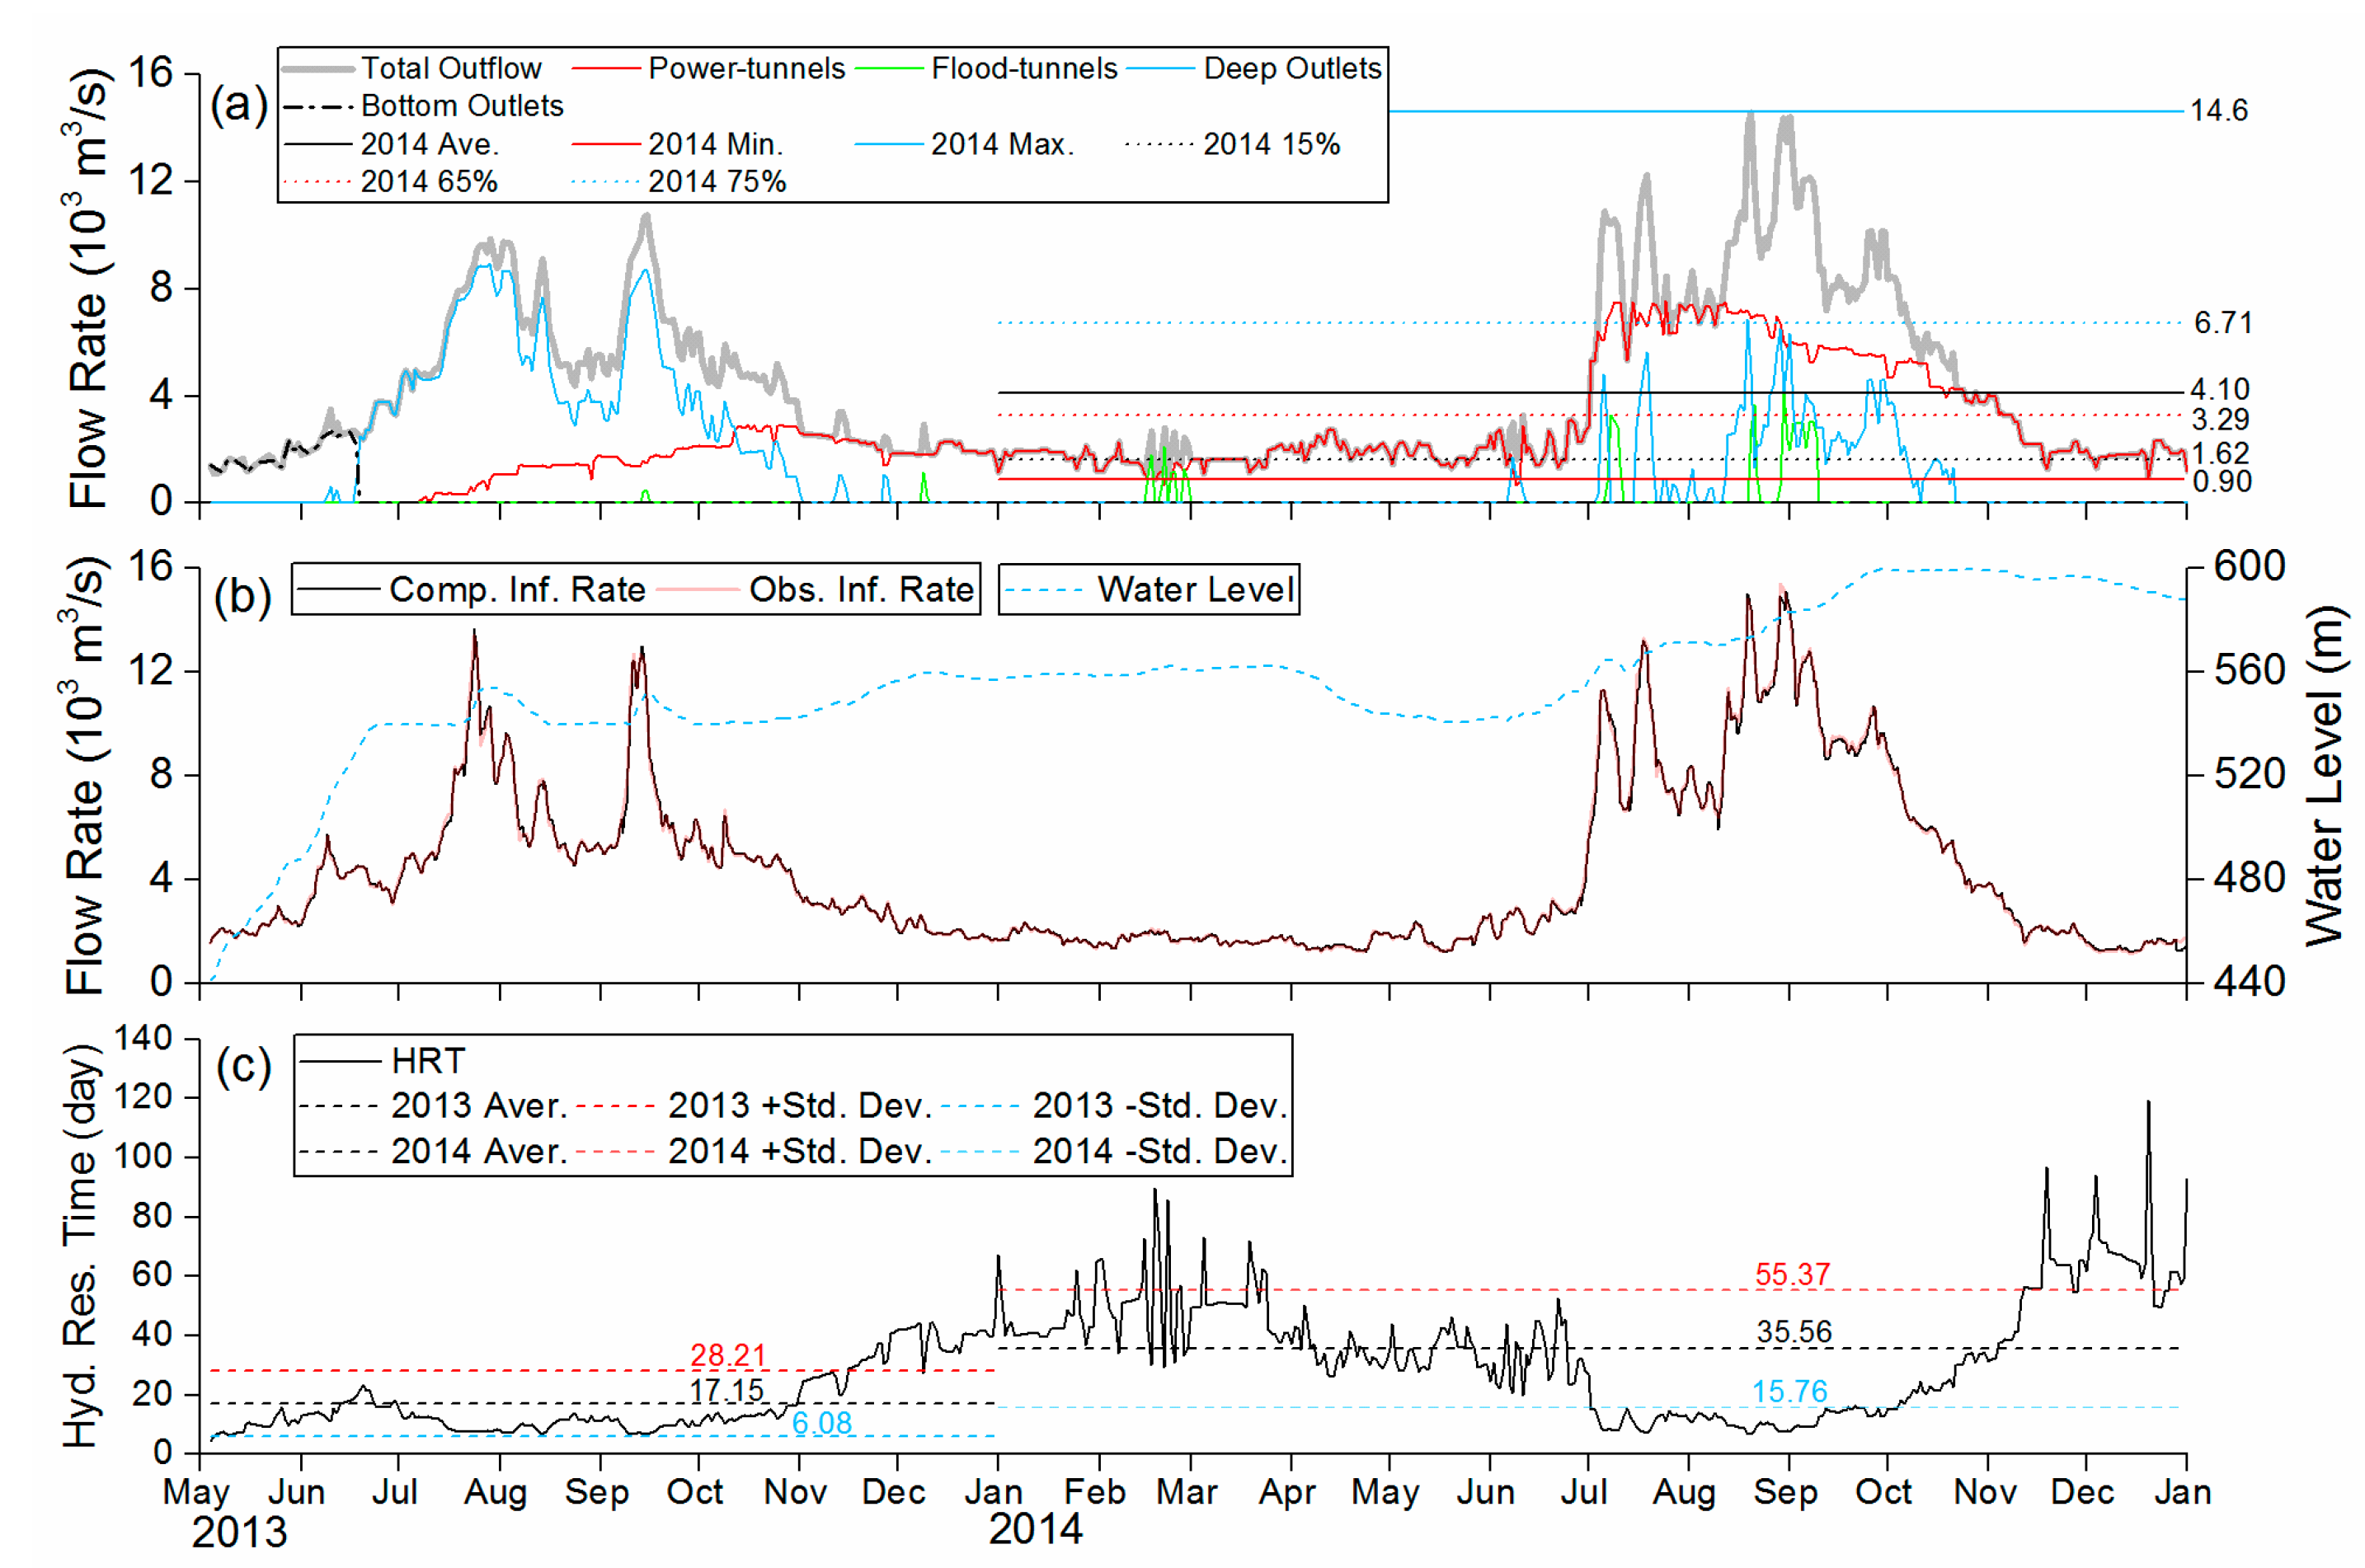The image size is (2365, 1568).
Task: Click the Obs. Inf. Rate legend label
Action: [860, 589]
